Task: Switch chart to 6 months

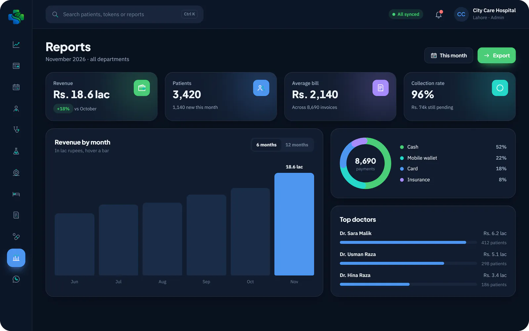Action: (x=266, y=145)
